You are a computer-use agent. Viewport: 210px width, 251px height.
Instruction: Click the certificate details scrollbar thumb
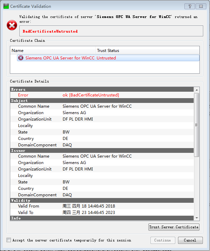[x=196, y=124]
